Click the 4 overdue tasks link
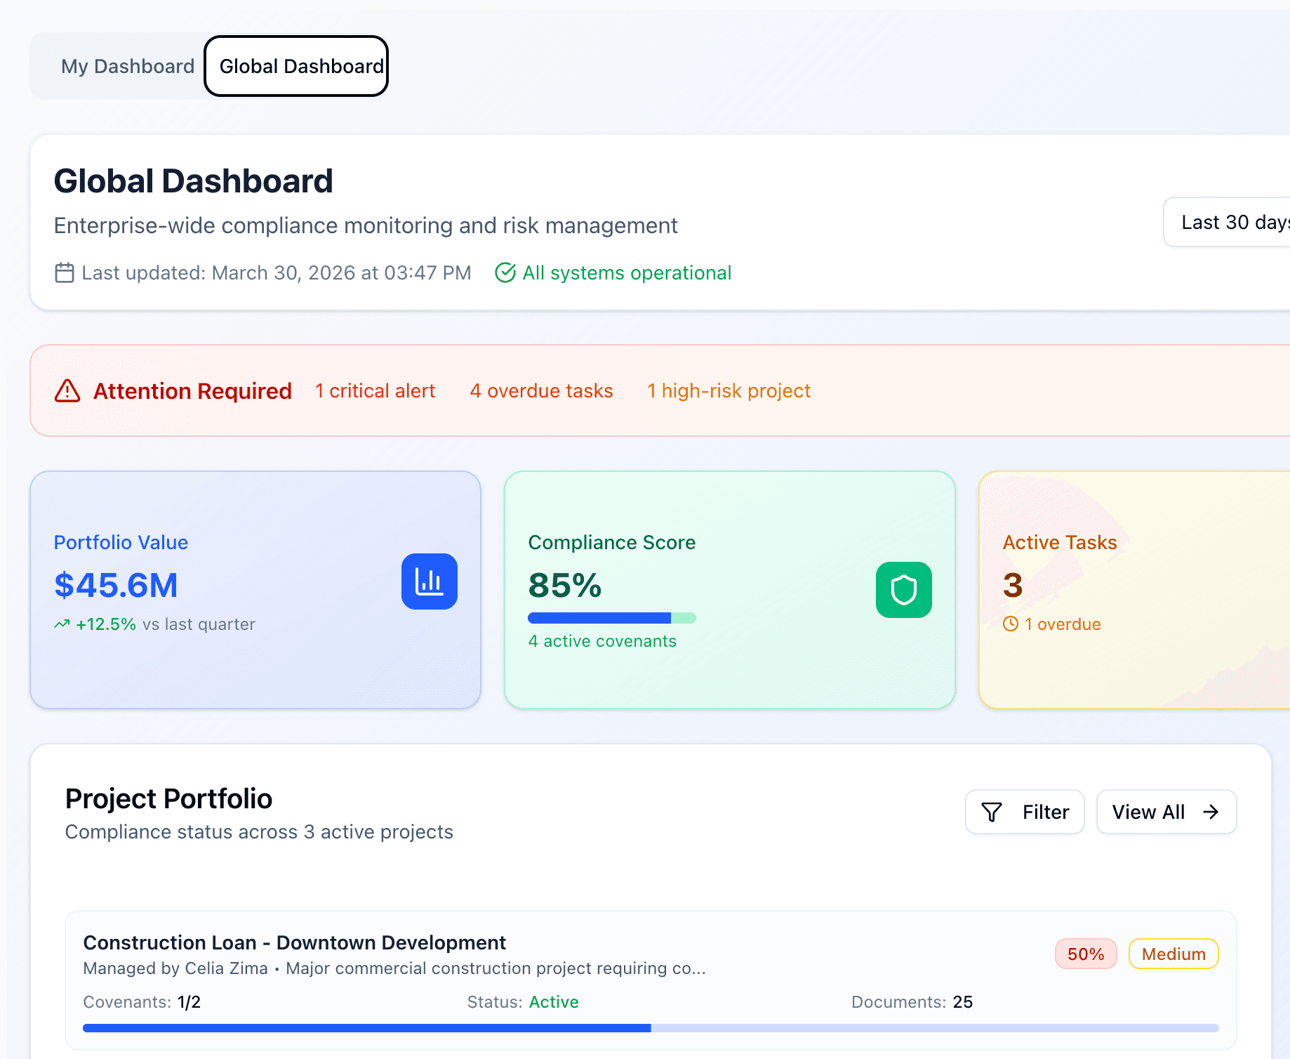This screenshot has height=1059, width=1290. (x=541, y=391)
